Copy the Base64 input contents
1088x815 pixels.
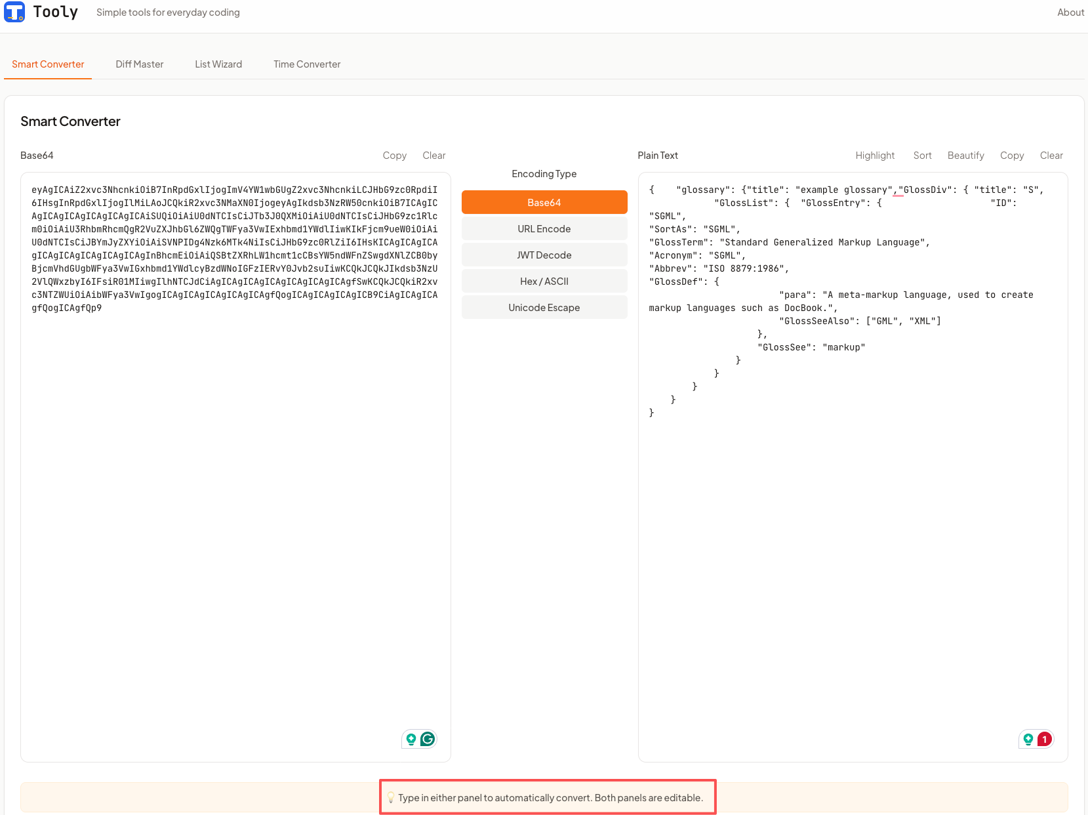(394, 156)
